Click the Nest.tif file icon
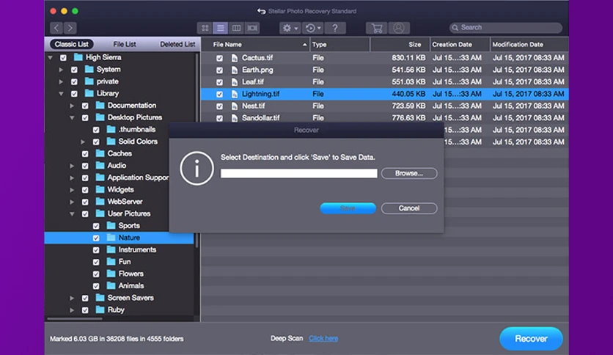Screen dimensions: 613x355 (234, 106)
